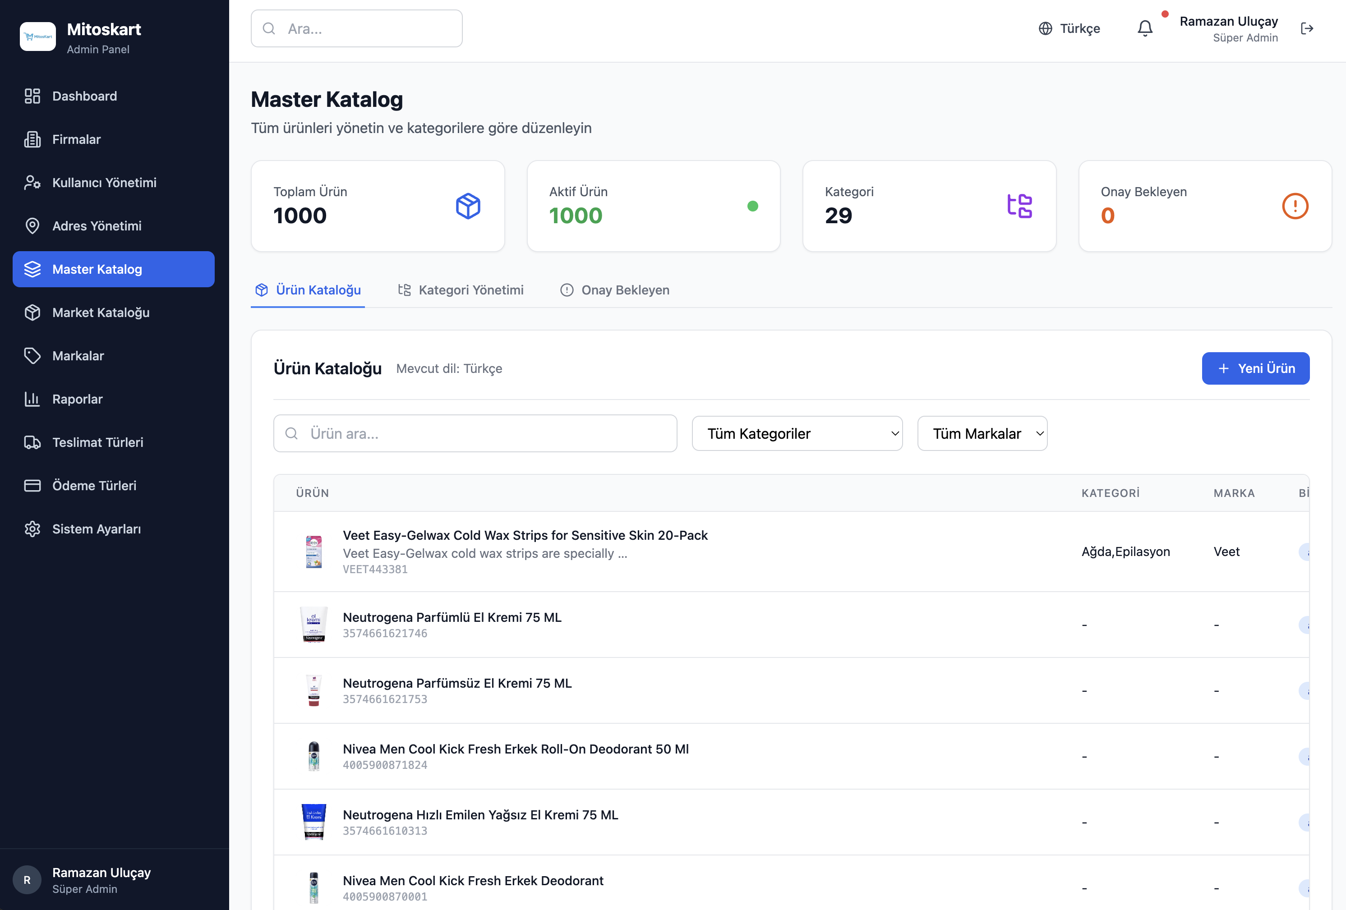
Task: Click the Raporlar chart icon in sidebar
Action: tap(32, 399)
